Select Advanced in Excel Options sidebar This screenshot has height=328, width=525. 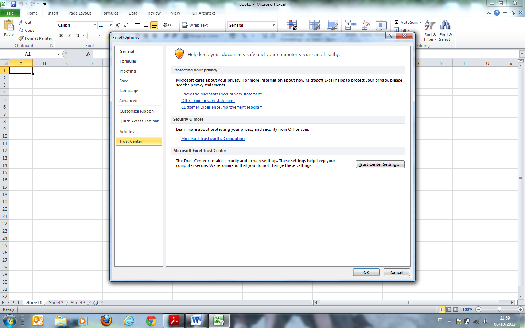click(128, 101)
